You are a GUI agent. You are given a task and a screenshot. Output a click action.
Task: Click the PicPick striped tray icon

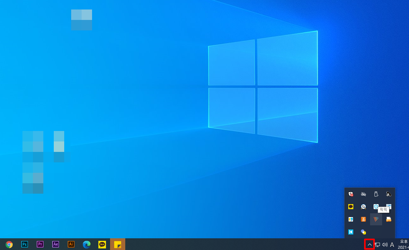[376, 219]
